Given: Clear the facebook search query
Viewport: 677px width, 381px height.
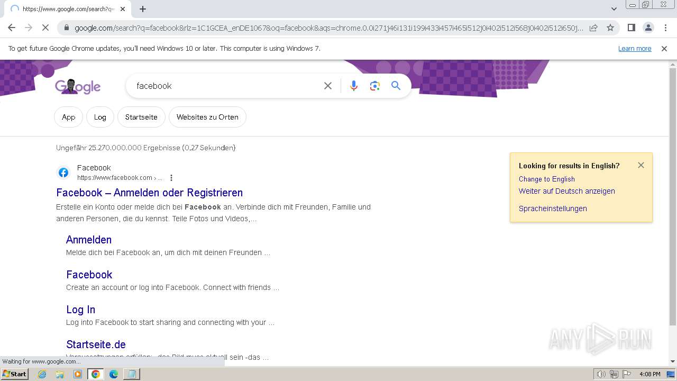Looking at the screenshot, I should pos(328,86).
